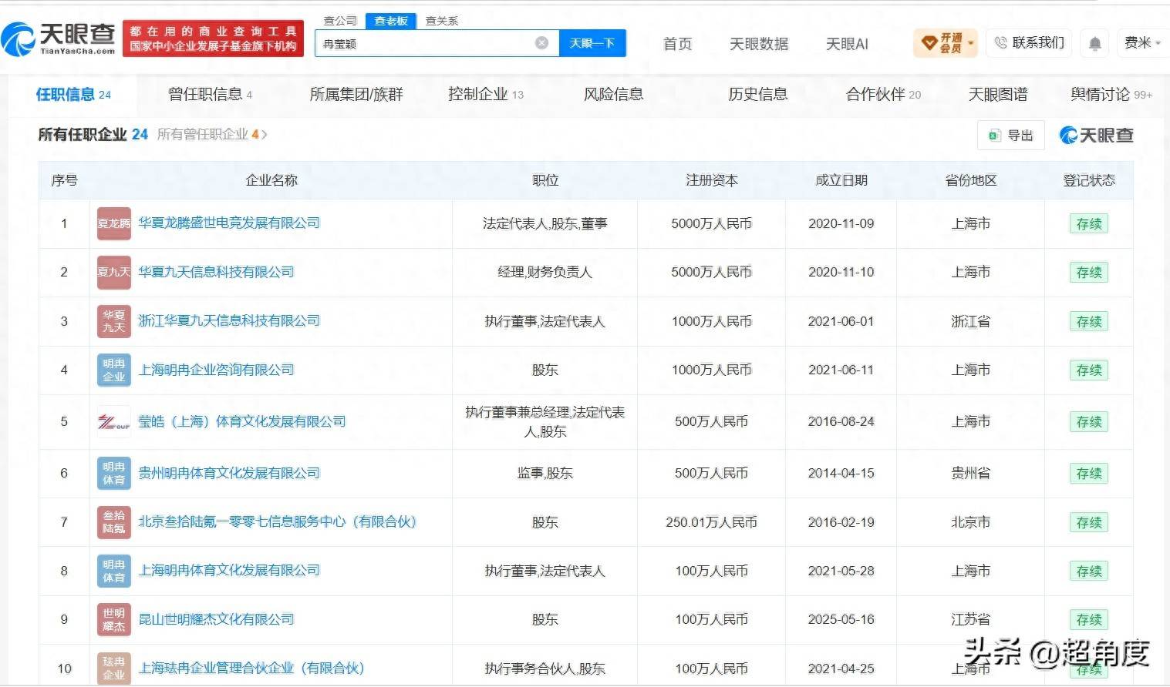
Task: Expand 所有曾任职企业 chevron
Action: [264, 135]
